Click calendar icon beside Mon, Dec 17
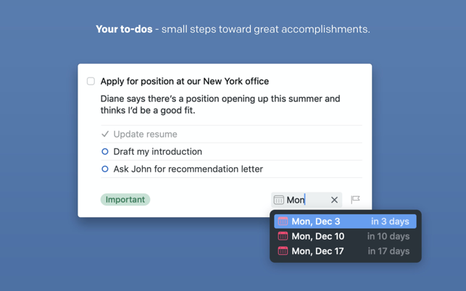This screenshot has height=291, width=466. [283, 251]
